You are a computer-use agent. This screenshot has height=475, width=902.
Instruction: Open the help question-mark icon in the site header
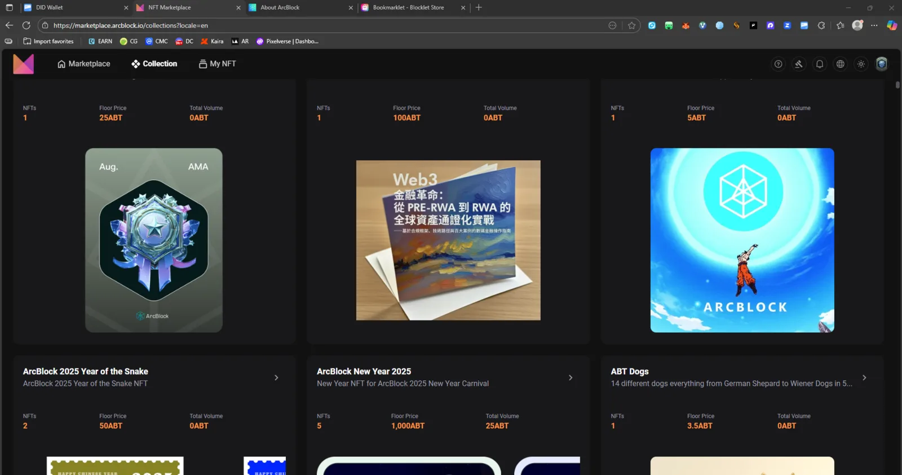click(x=778, y=64)
